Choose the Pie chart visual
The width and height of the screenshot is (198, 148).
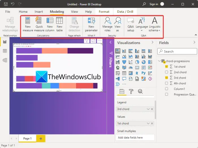137,62
